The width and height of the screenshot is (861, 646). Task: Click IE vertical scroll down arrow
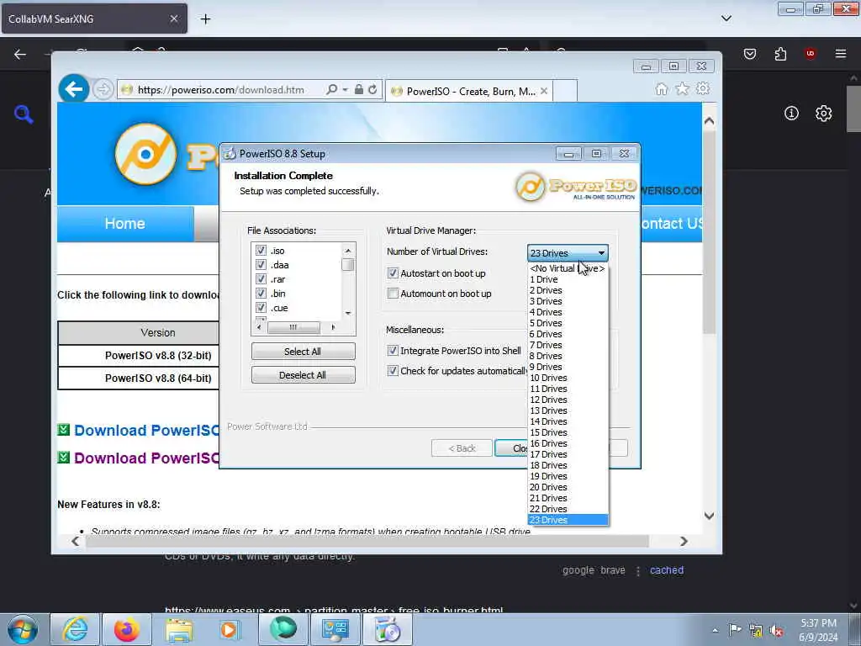(x=709, y=516)
